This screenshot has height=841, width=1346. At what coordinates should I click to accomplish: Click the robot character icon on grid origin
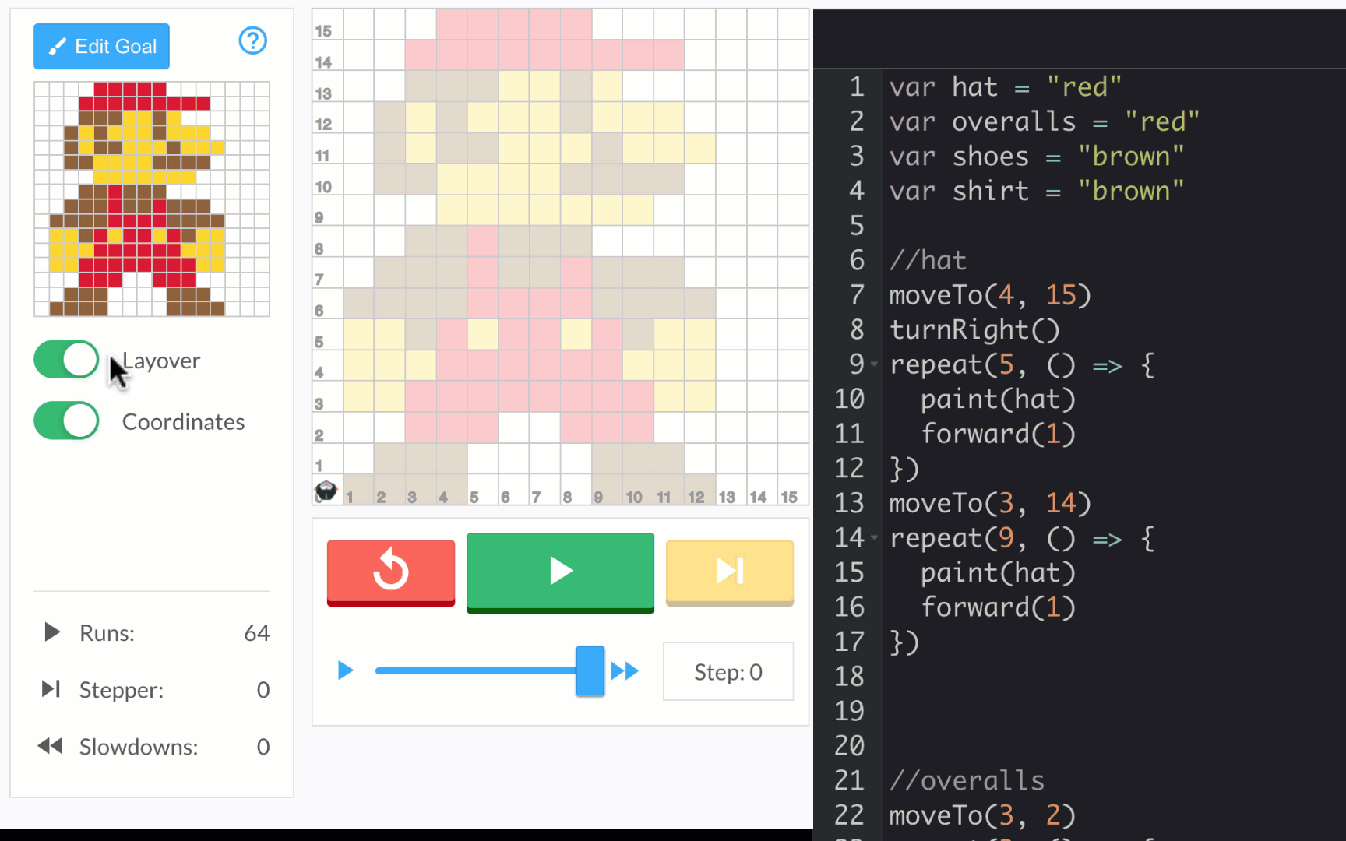click(326, 491)
